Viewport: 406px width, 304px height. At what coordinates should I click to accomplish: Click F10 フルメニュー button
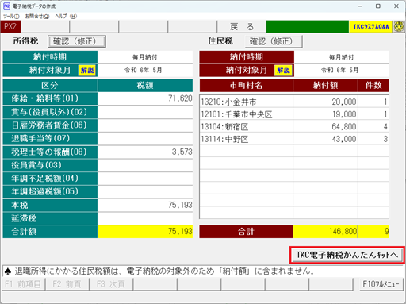(381, 284)
